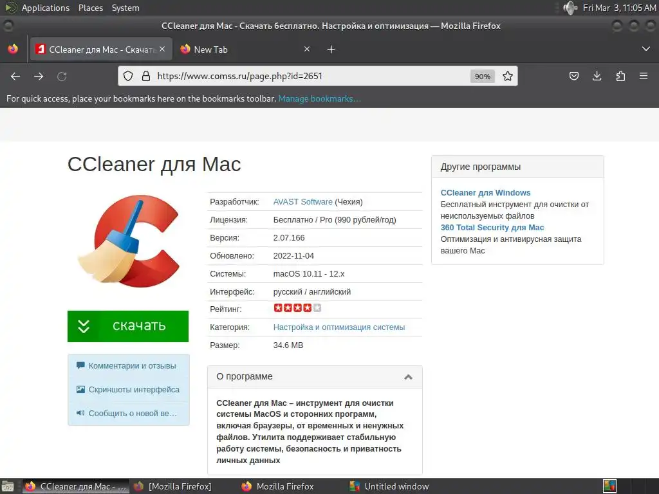
Task: Open the 360 Total Security для Mac link
Action: [x=492, y=228]
